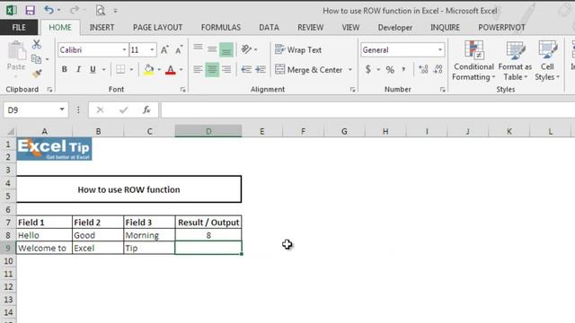Apply the Accounting dollar format

(x=367, y=69)
